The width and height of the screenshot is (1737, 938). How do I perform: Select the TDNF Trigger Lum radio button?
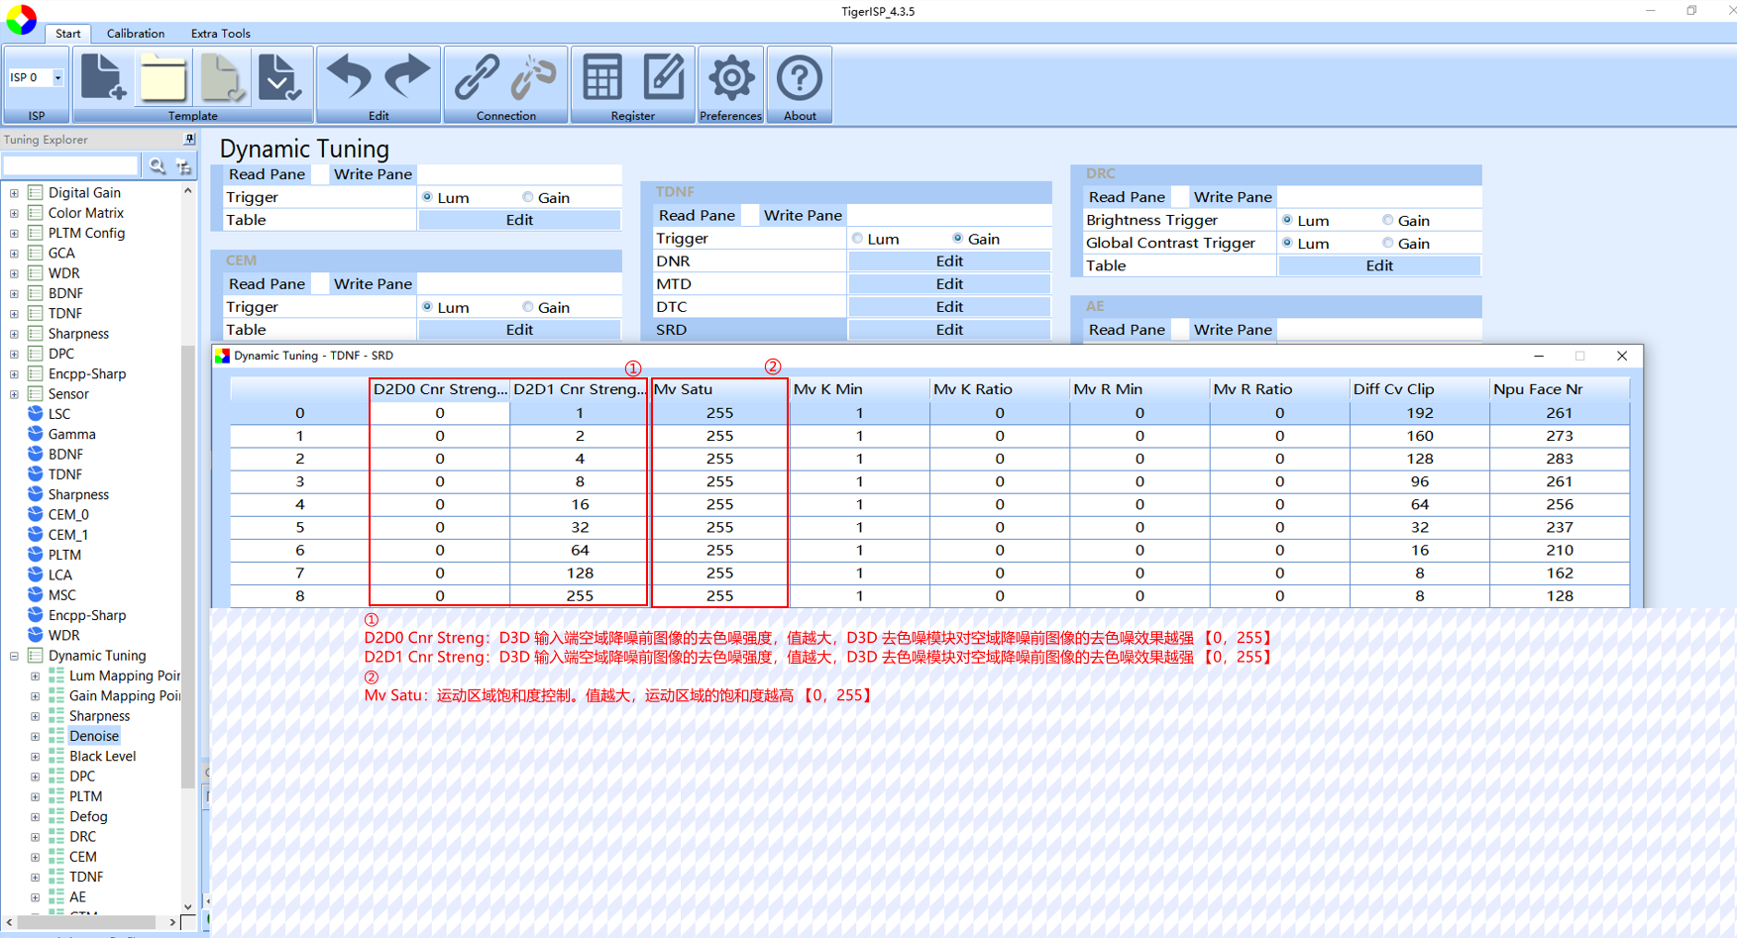(x=857, y=239)
